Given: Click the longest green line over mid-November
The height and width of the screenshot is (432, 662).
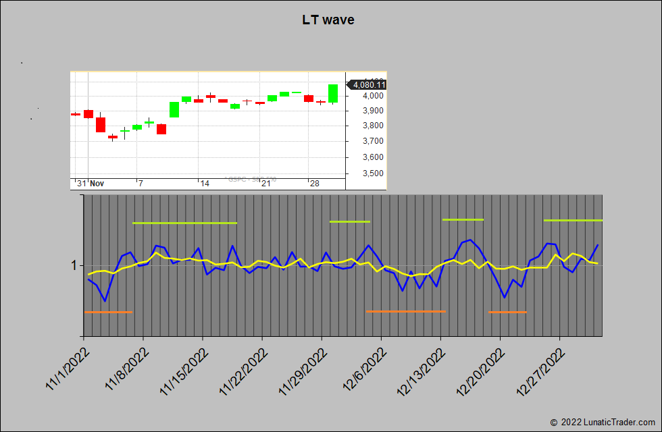Looking at the screenshot, I should coord(184,223).
